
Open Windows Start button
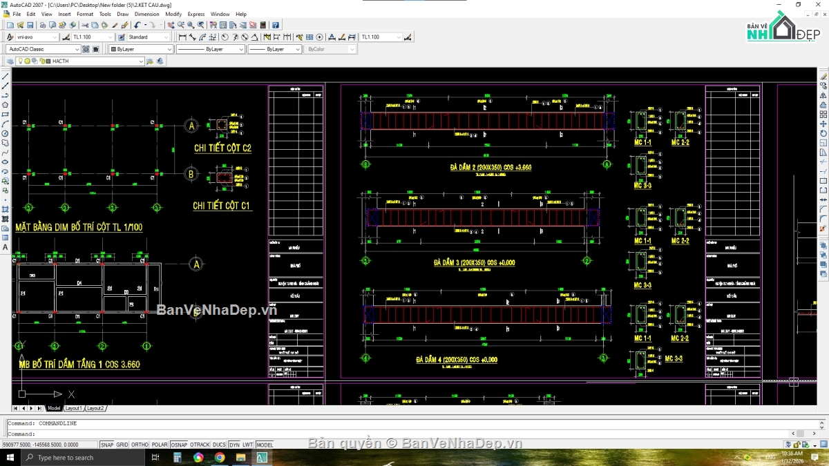point(10,457)
